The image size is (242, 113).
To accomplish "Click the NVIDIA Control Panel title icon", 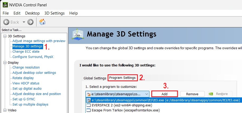I will tap(5, 5).
